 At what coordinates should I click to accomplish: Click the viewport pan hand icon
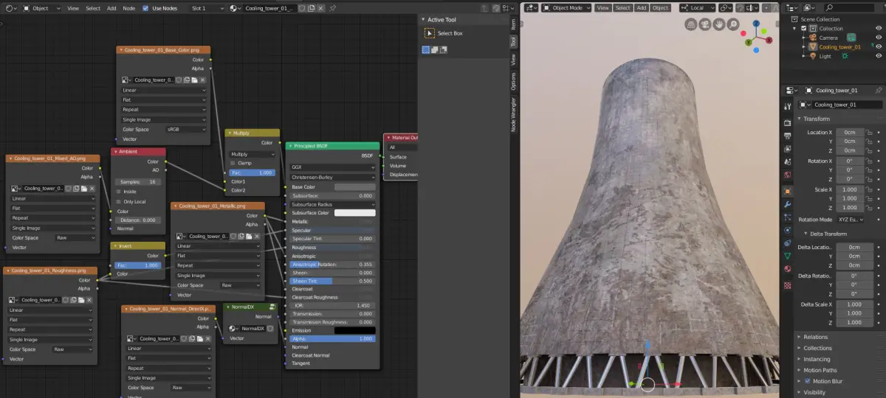(x=718, y=24)
